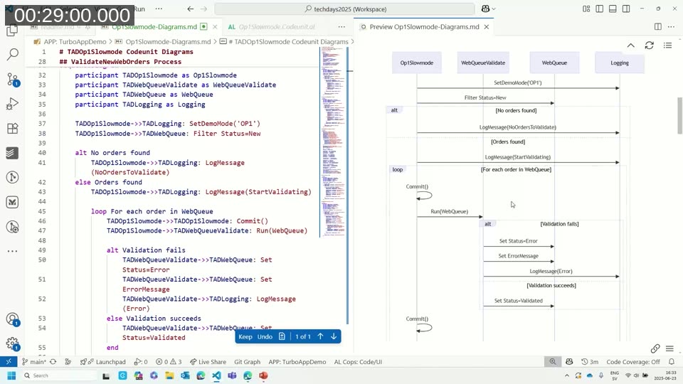Open Git Graph from status bar
This screenshot has width=683, height=384.
point(247,362)
